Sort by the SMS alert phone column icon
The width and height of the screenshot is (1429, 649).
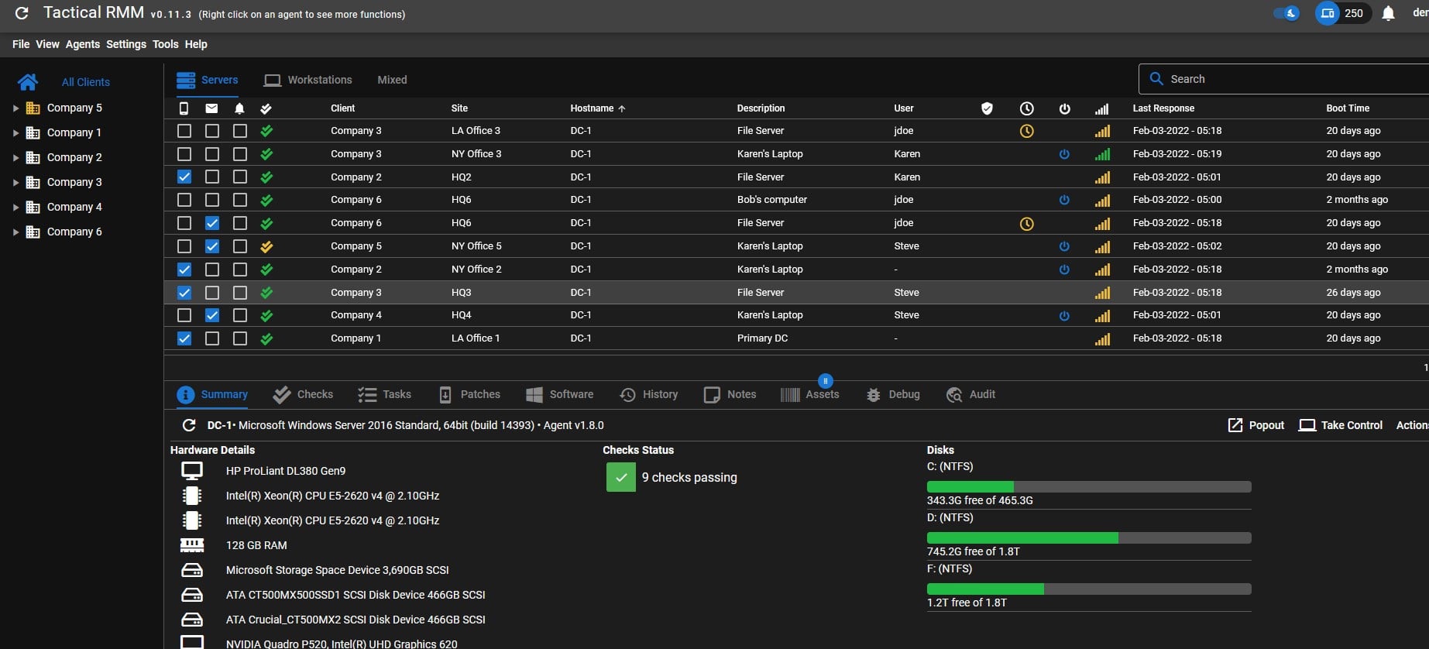[x=184, y=108]
